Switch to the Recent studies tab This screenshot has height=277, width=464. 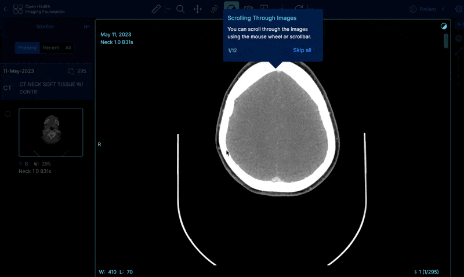pos(51,48)
